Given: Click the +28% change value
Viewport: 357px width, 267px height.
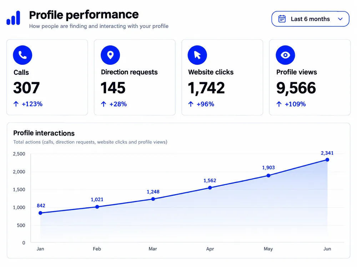Looking at the screenshot, I should coord(118,104).
